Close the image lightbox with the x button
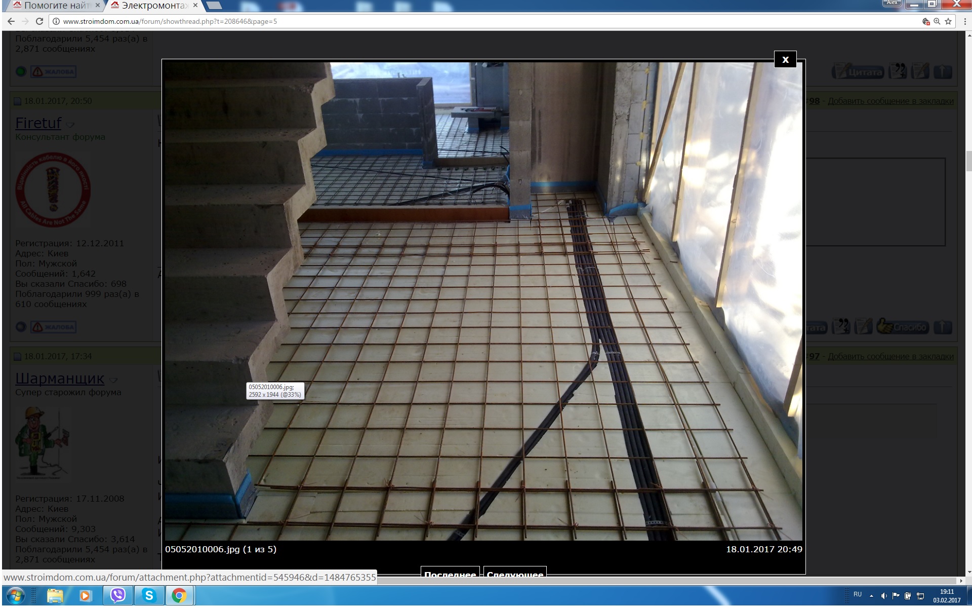Image resolution: width=972 pixels, height=608 pixels. click(785, 59)
